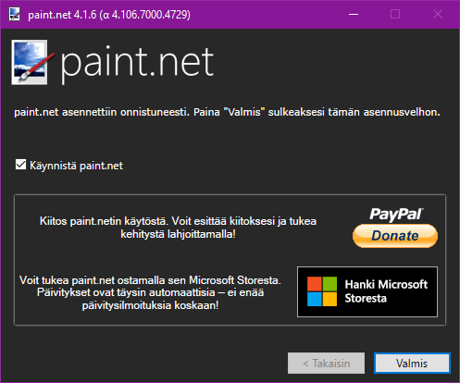Image resolution: width=460 pixels, height=383 pixels.
Task: Click the Käynnistä paint.net label text
Action: (76, 166)
